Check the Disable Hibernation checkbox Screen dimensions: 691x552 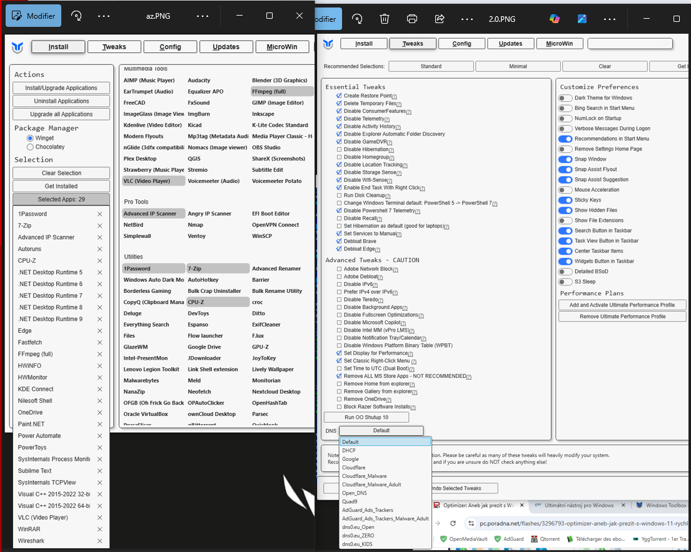(x=339, y=150)
